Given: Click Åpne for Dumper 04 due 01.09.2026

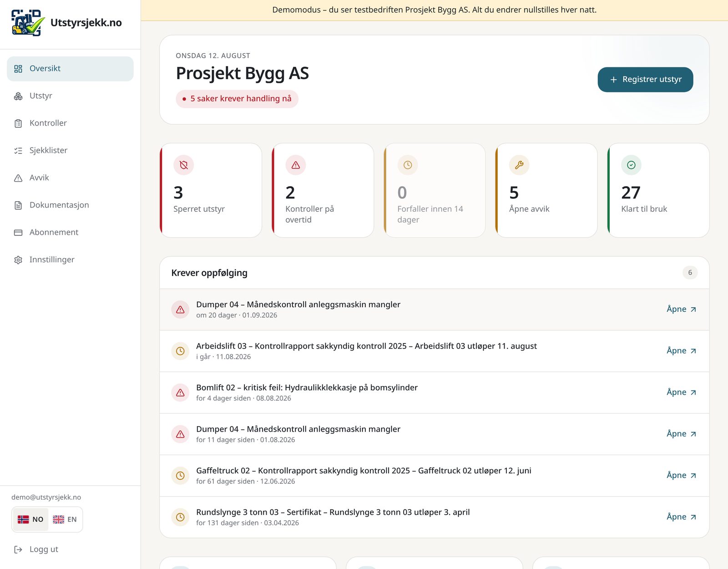Looking at the screenshot, I should (x=681, y=309).
